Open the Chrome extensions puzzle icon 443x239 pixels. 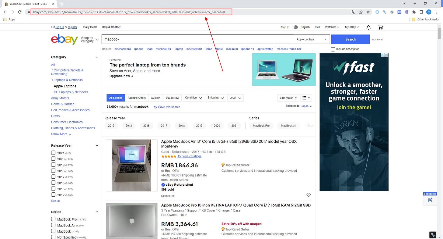coord(414,12)
